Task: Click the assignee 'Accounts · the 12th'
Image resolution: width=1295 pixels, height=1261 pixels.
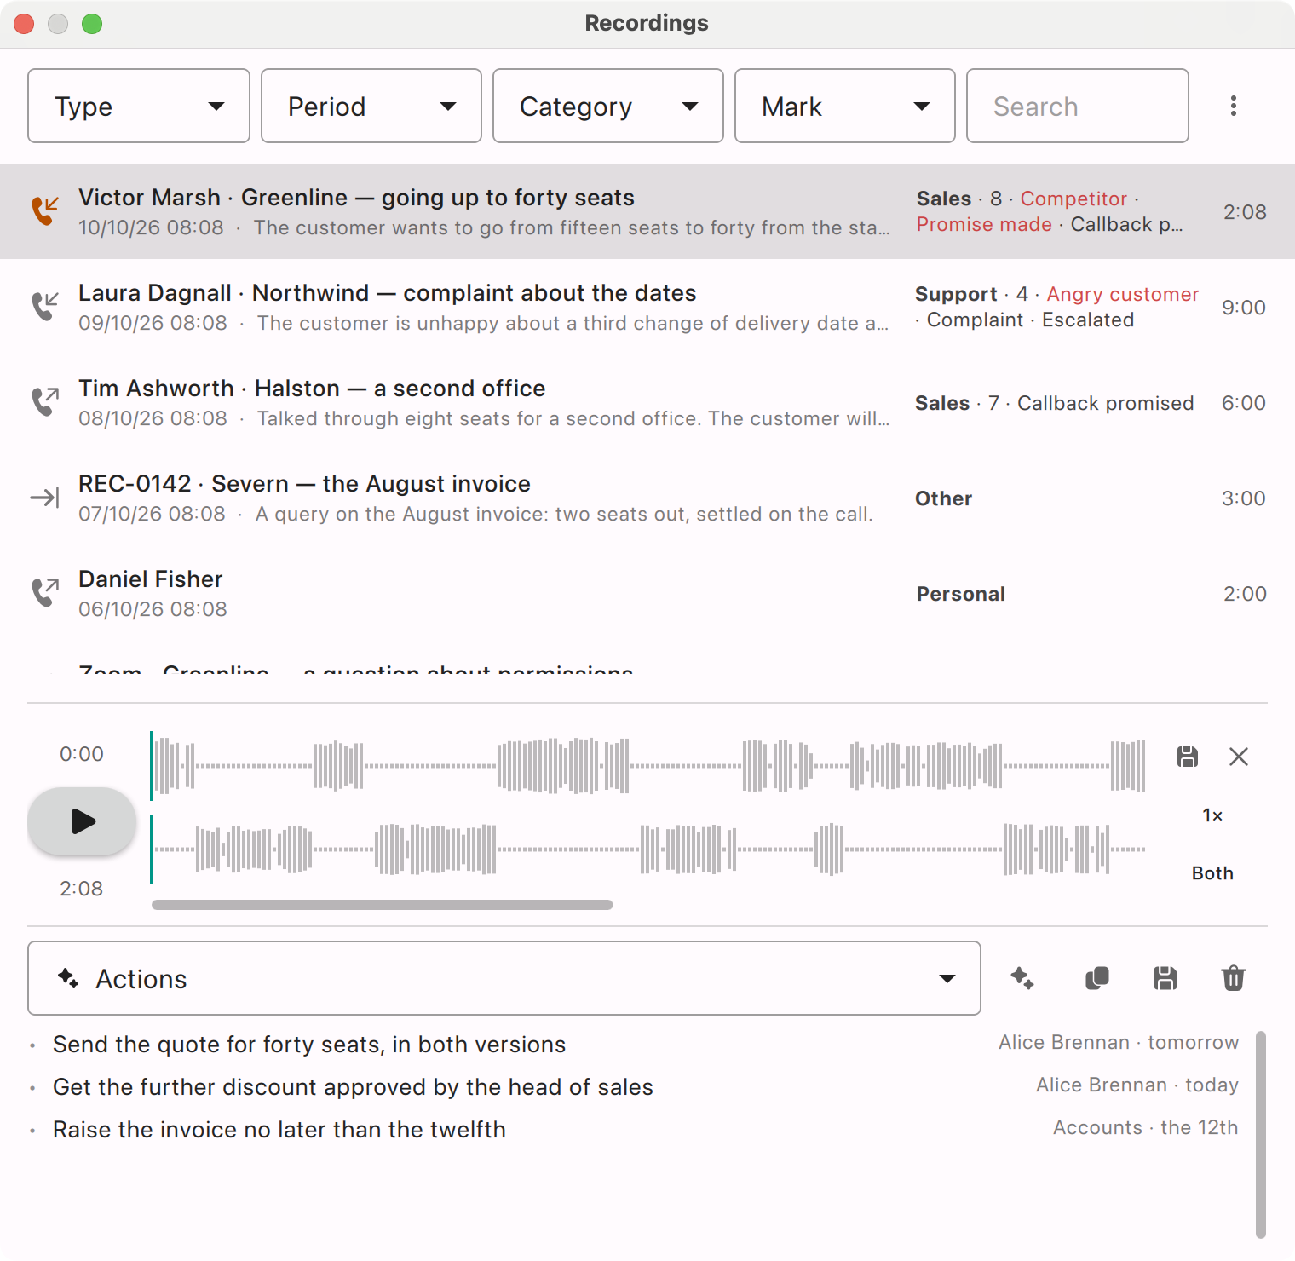Action: point(1145,1127)
